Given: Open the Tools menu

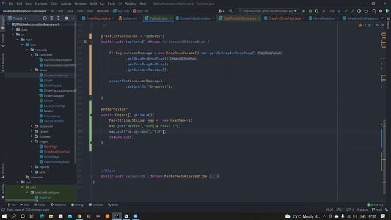Looking at the screenshot, I should (111, 4).
